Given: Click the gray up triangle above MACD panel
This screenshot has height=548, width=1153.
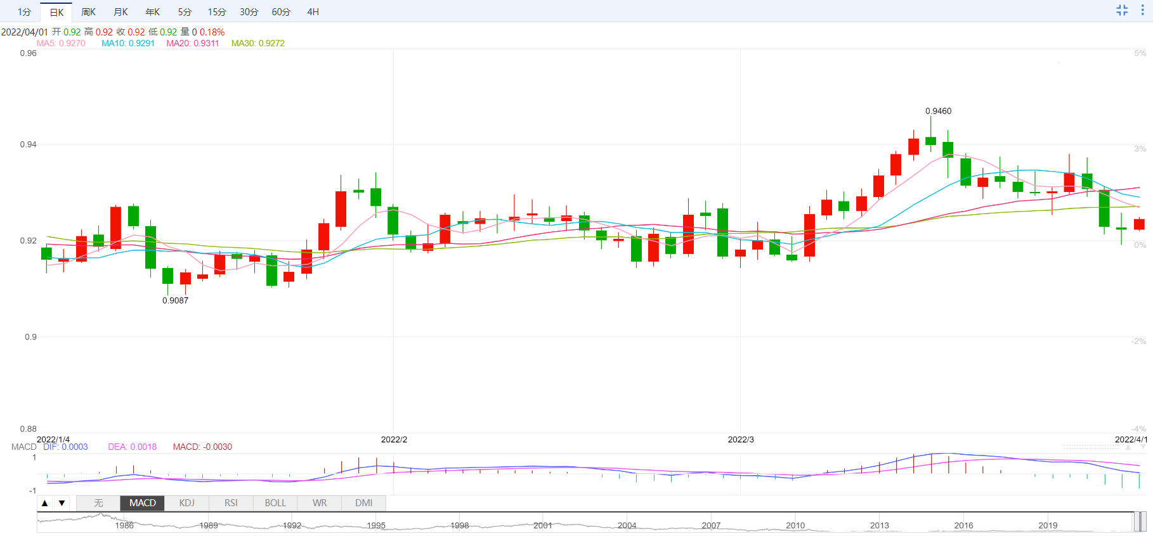Looking at the screenshot, I should pyautogui.click(x=1128, y=447).
